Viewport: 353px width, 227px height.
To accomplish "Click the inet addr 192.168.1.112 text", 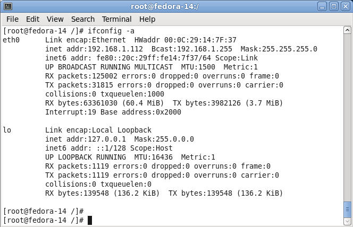I will tap(94, 49).
